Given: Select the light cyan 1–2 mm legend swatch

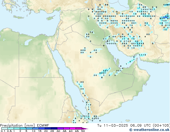Looking at the screenshot, I should 17,128.
